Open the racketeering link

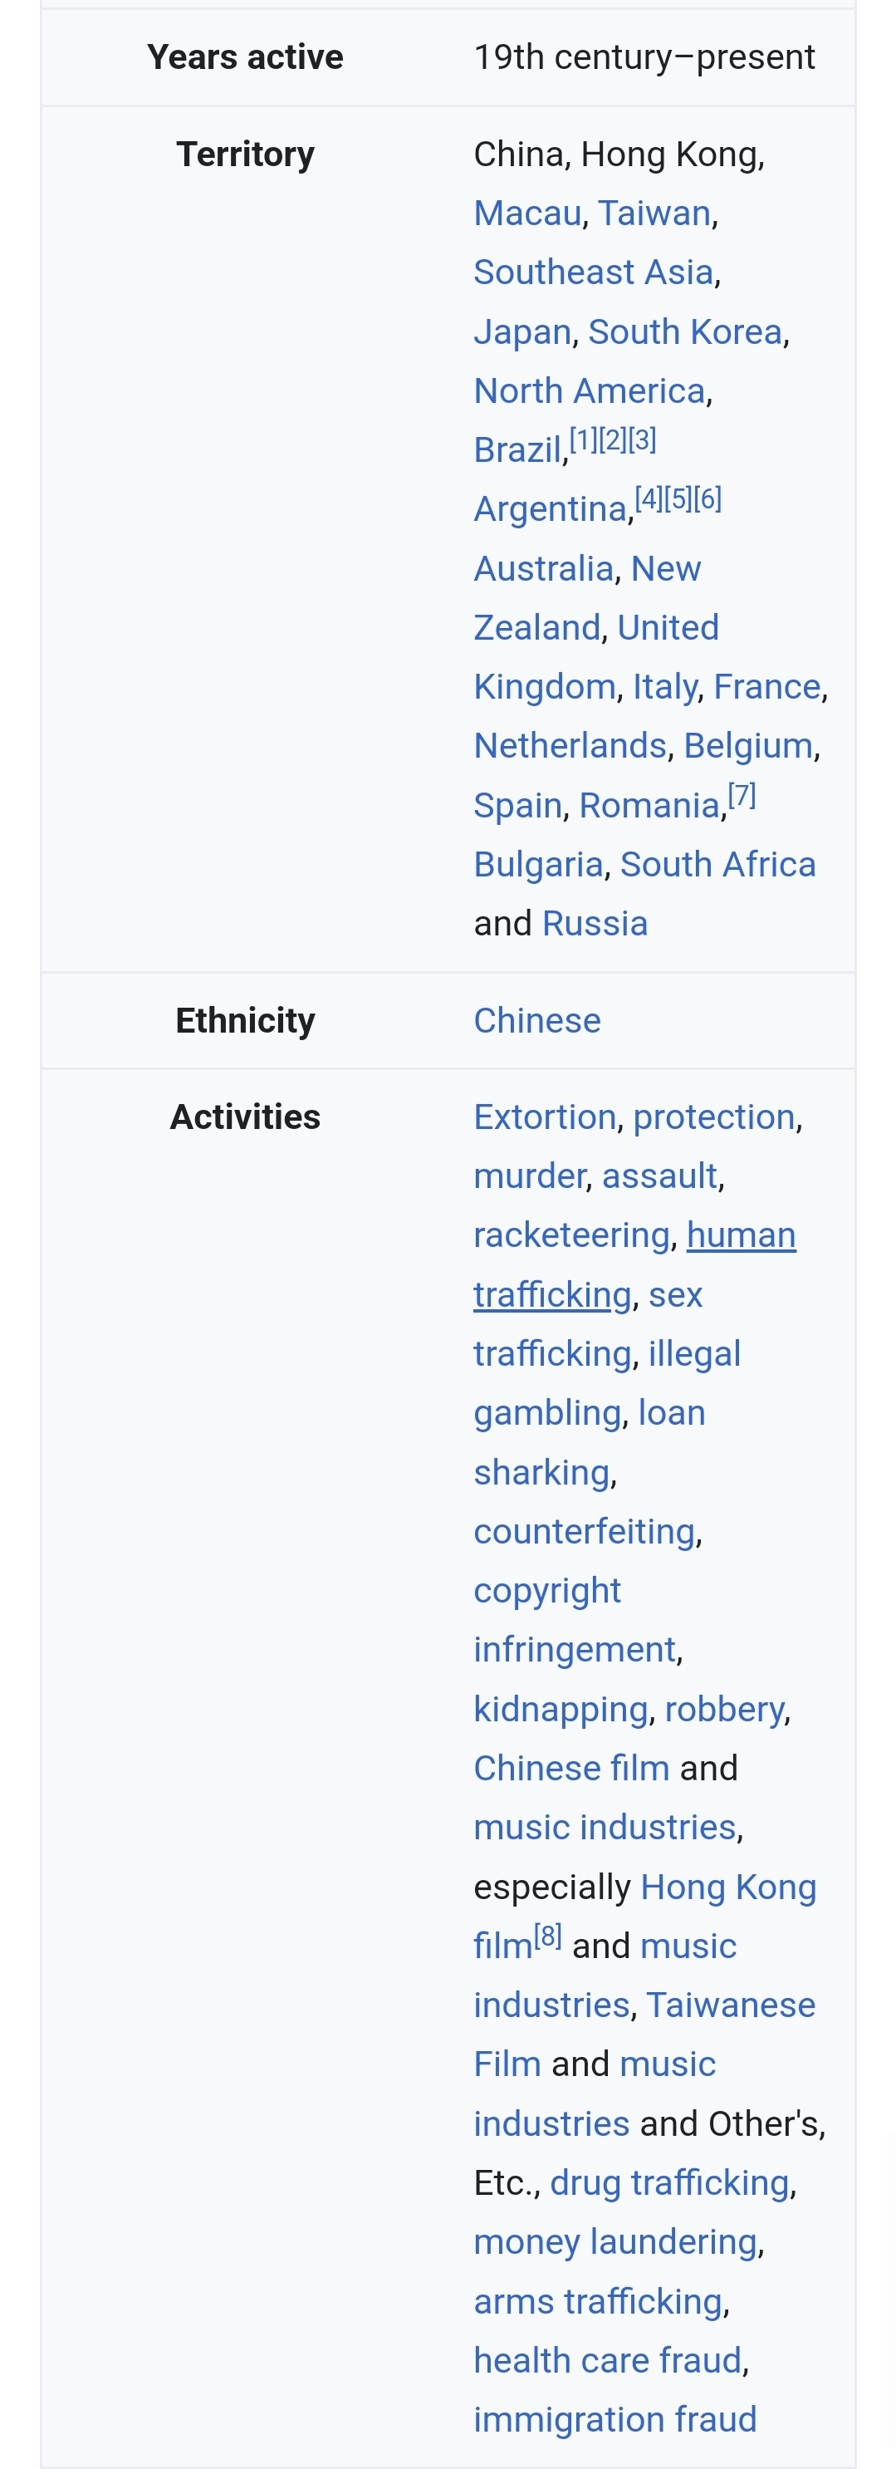pyautogui.click(x=570, y=1236)
